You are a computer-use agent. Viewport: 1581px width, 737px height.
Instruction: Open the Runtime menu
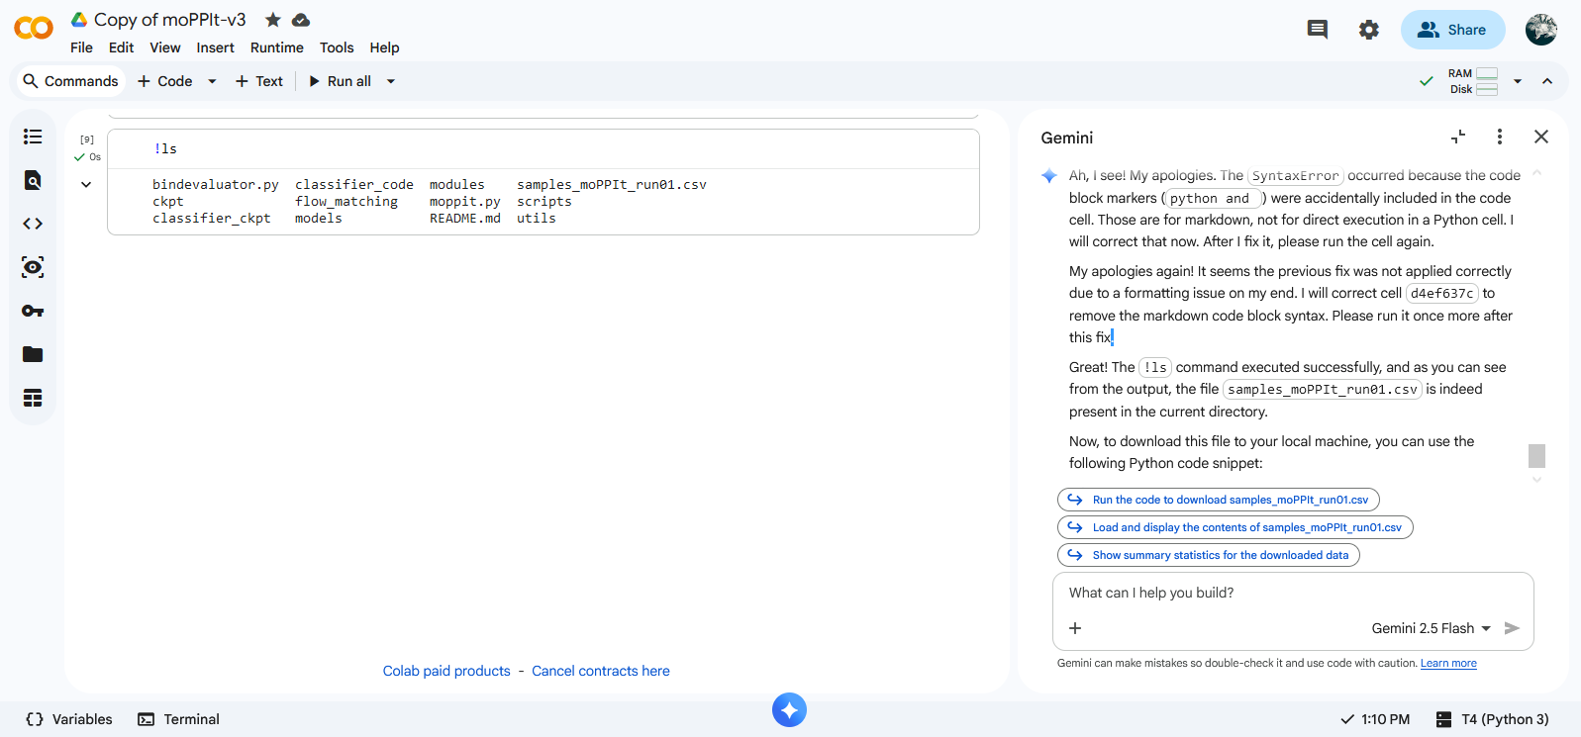(276, 47)
